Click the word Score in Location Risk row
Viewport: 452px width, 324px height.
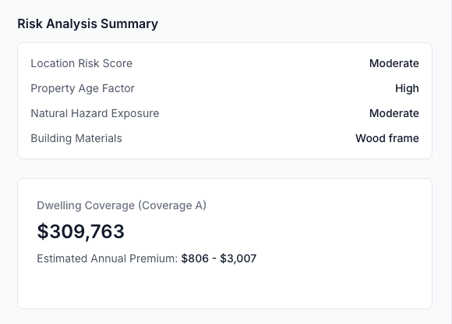point(118,63)
